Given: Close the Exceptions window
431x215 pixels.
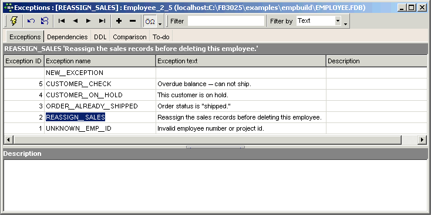Looking at the screenshot, I should 422,8.
